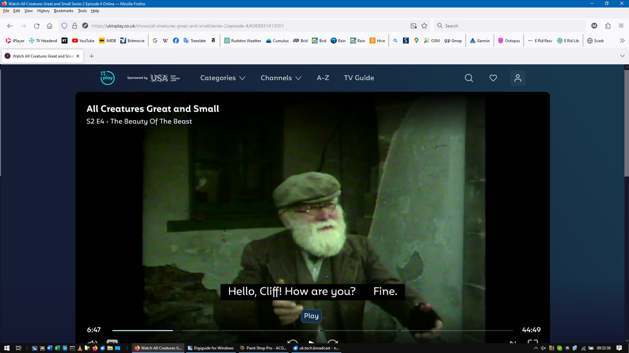Open Firefox account M avatar

point(594,26)
